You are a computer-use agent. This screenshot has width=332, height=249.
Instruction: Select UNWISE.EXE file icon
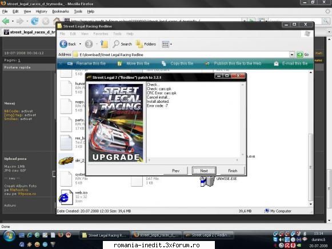coord(207,181)
